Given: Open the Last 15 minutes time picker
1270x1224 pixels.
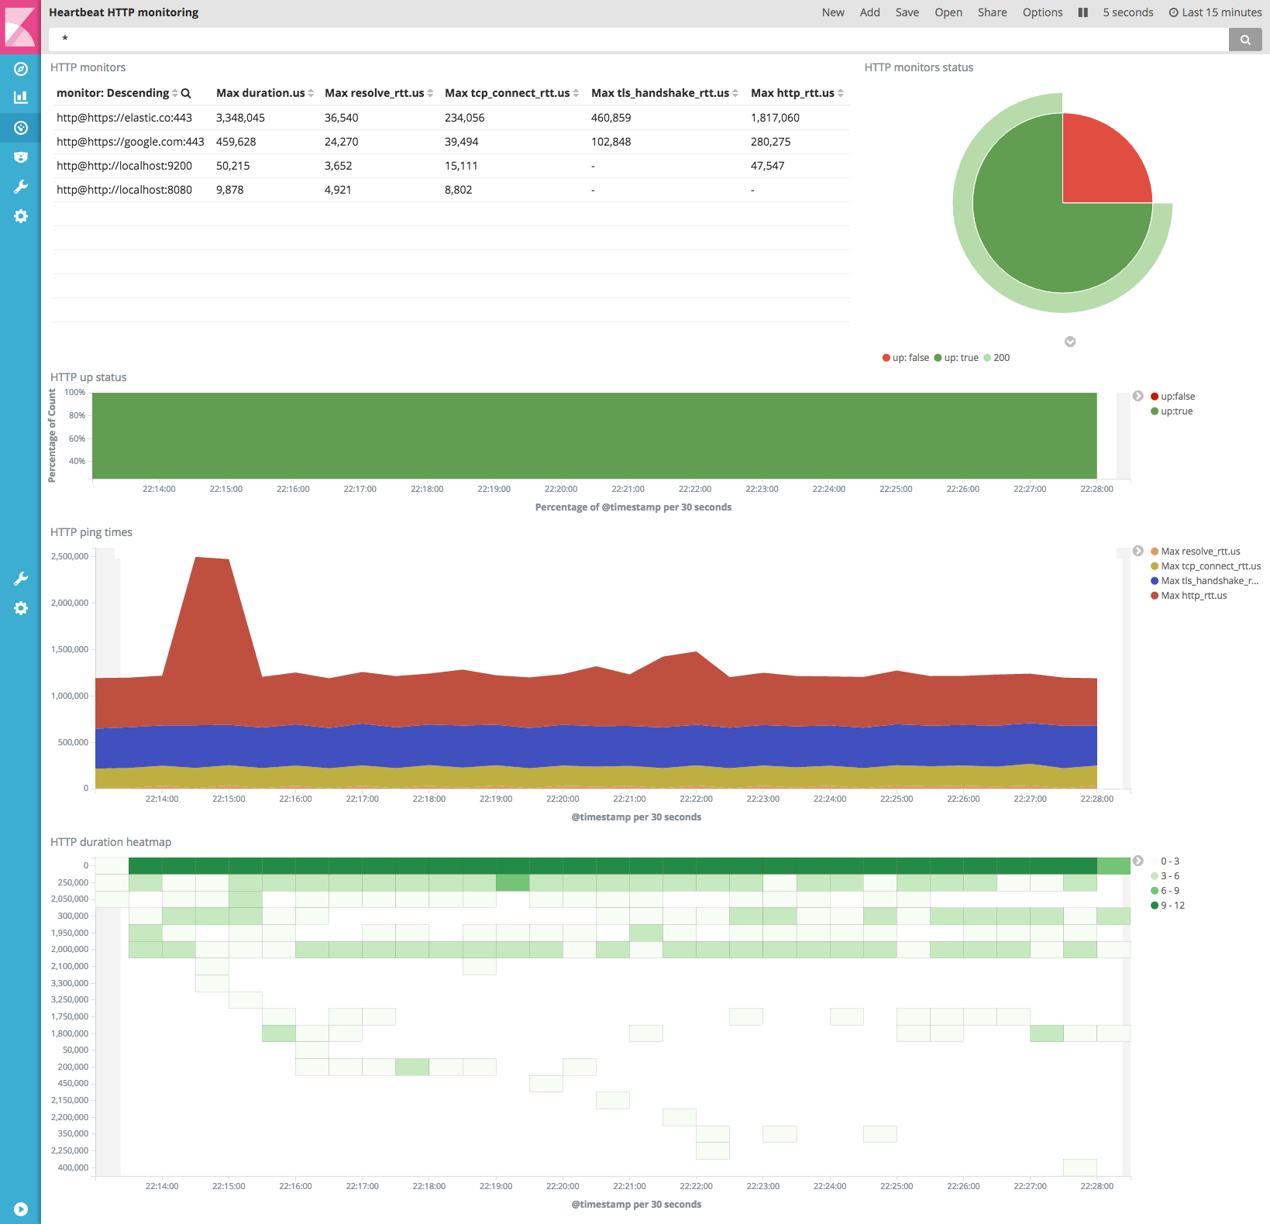Looking at the screenshot, I should coord(1215,12).
